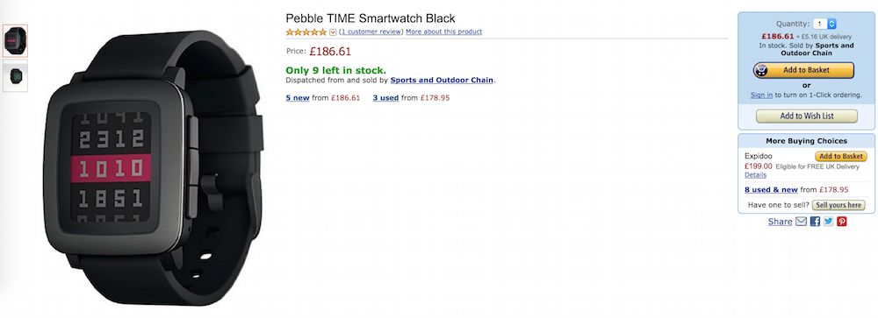The height and width of the screenshot is (318, 878).
Task: Click Add to Wish List button
Action: pyautogui.click(x=806, y=117)
